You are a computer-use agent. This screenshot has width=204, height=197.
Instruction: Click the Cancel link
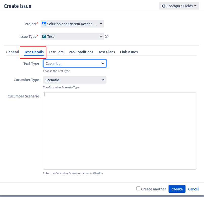pos(193,189)
